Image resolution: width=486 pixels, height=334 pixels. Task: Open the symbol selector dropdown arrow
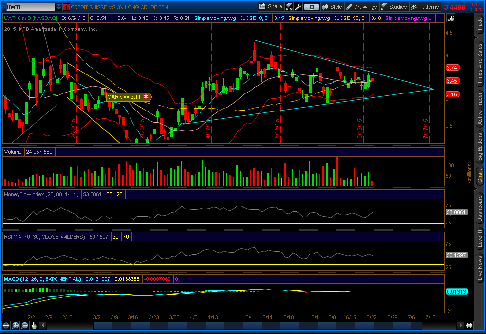59,7
